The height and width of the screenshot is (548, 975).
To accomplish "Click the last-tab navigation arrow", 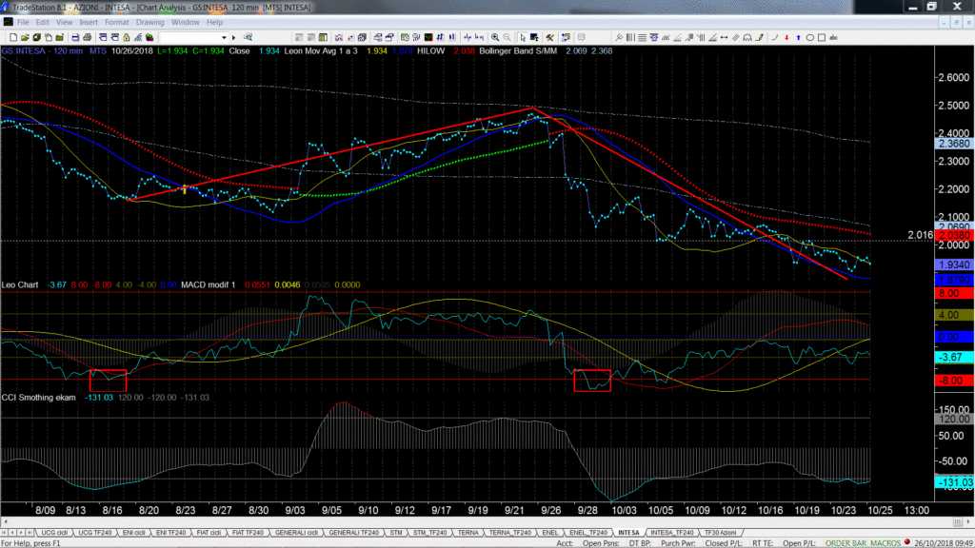I will [30, 533].
